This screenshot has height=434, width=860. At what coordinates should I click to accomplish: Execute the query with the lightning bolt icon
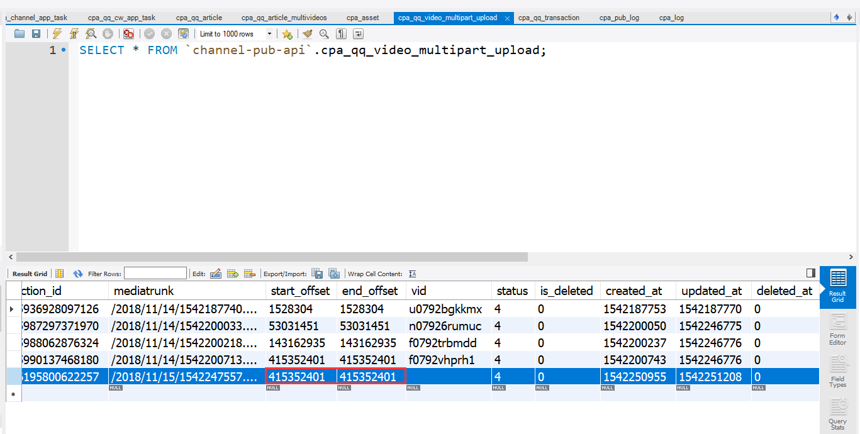[57, 34]
